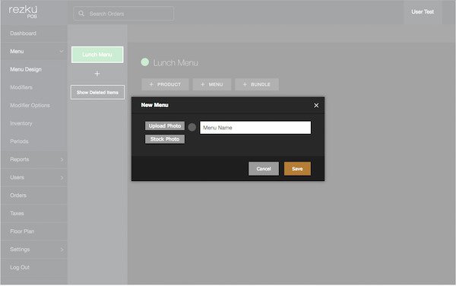Go to Dashboard in sidebar
Screen dimensions: 456x286
click(34, 33)
